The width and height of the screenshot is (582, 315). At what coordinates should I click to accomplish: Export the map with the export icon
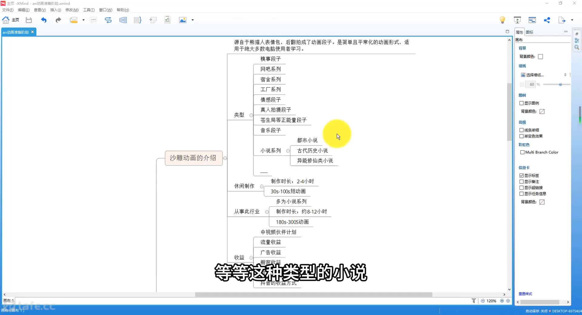(562, 20)
